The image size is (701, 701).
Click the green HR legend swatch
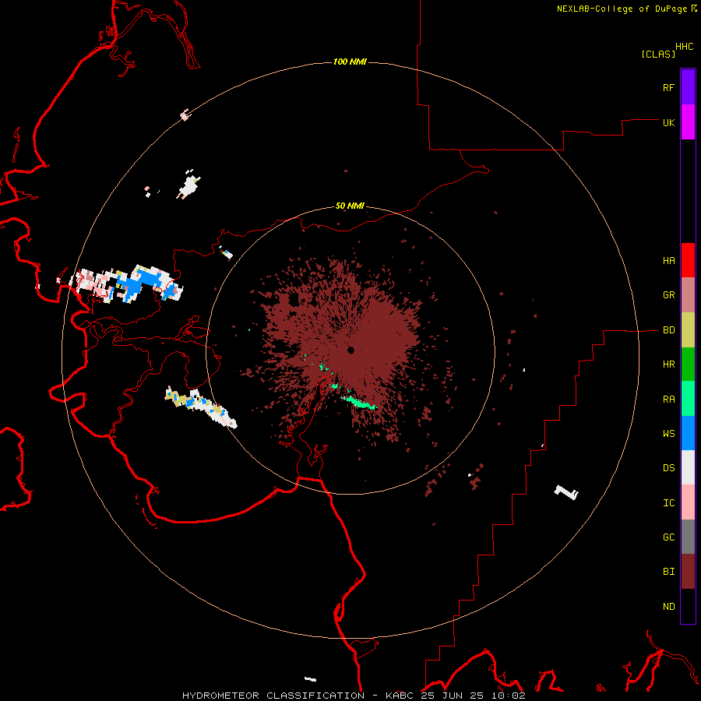[688, 365]
